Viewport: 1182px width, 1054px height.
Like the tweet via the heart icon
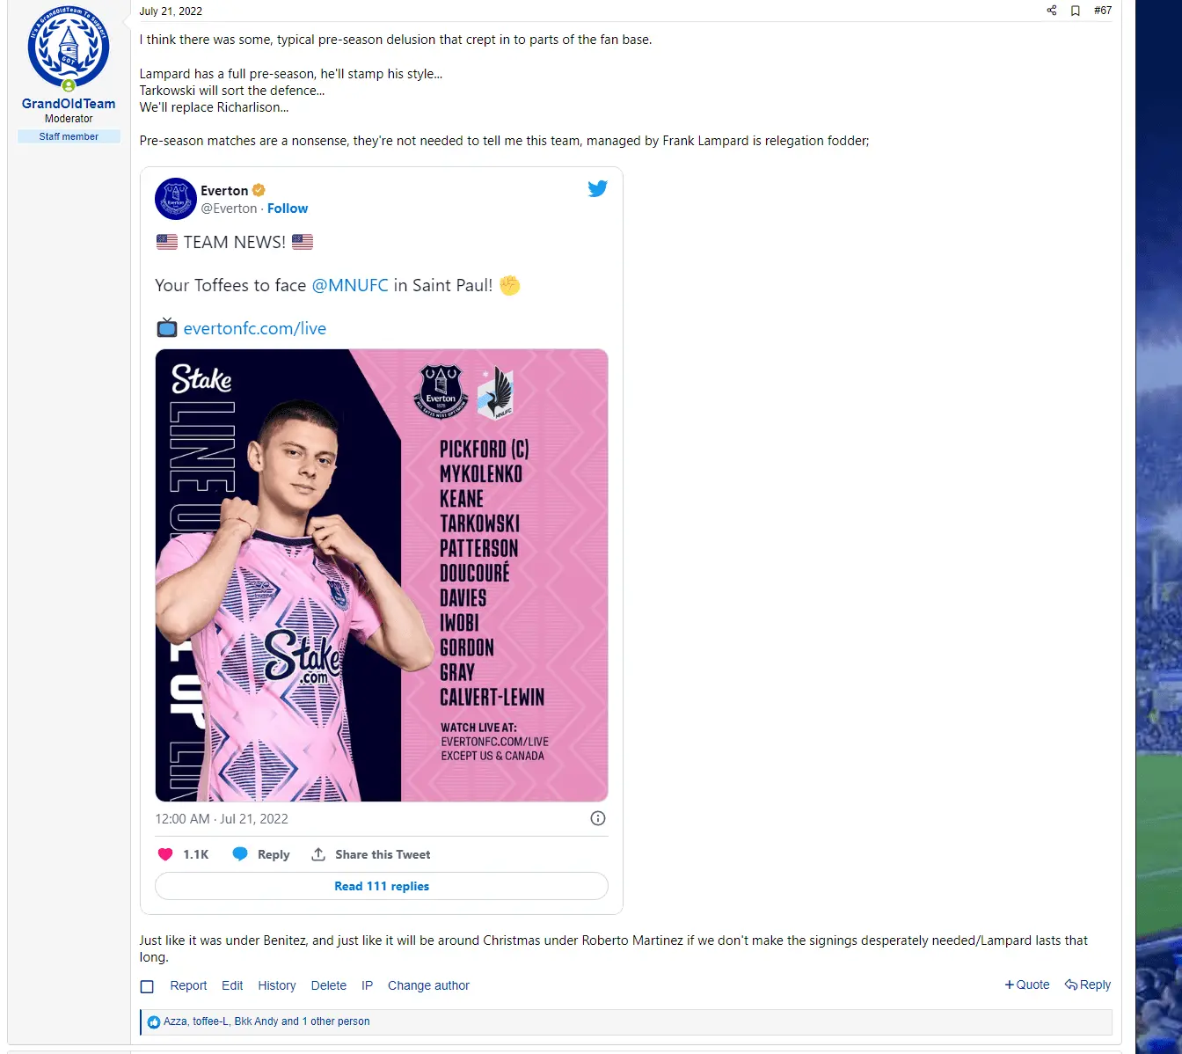tap(165, 854)
